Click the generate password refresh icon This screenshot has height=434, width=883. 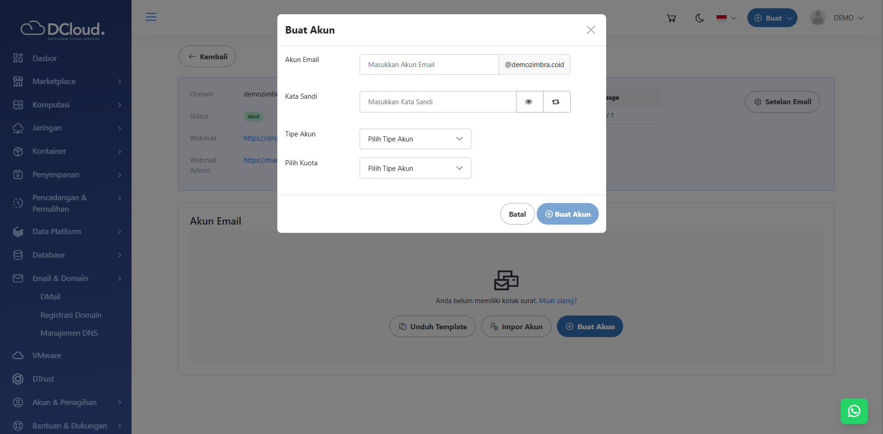tap(556, 102)
